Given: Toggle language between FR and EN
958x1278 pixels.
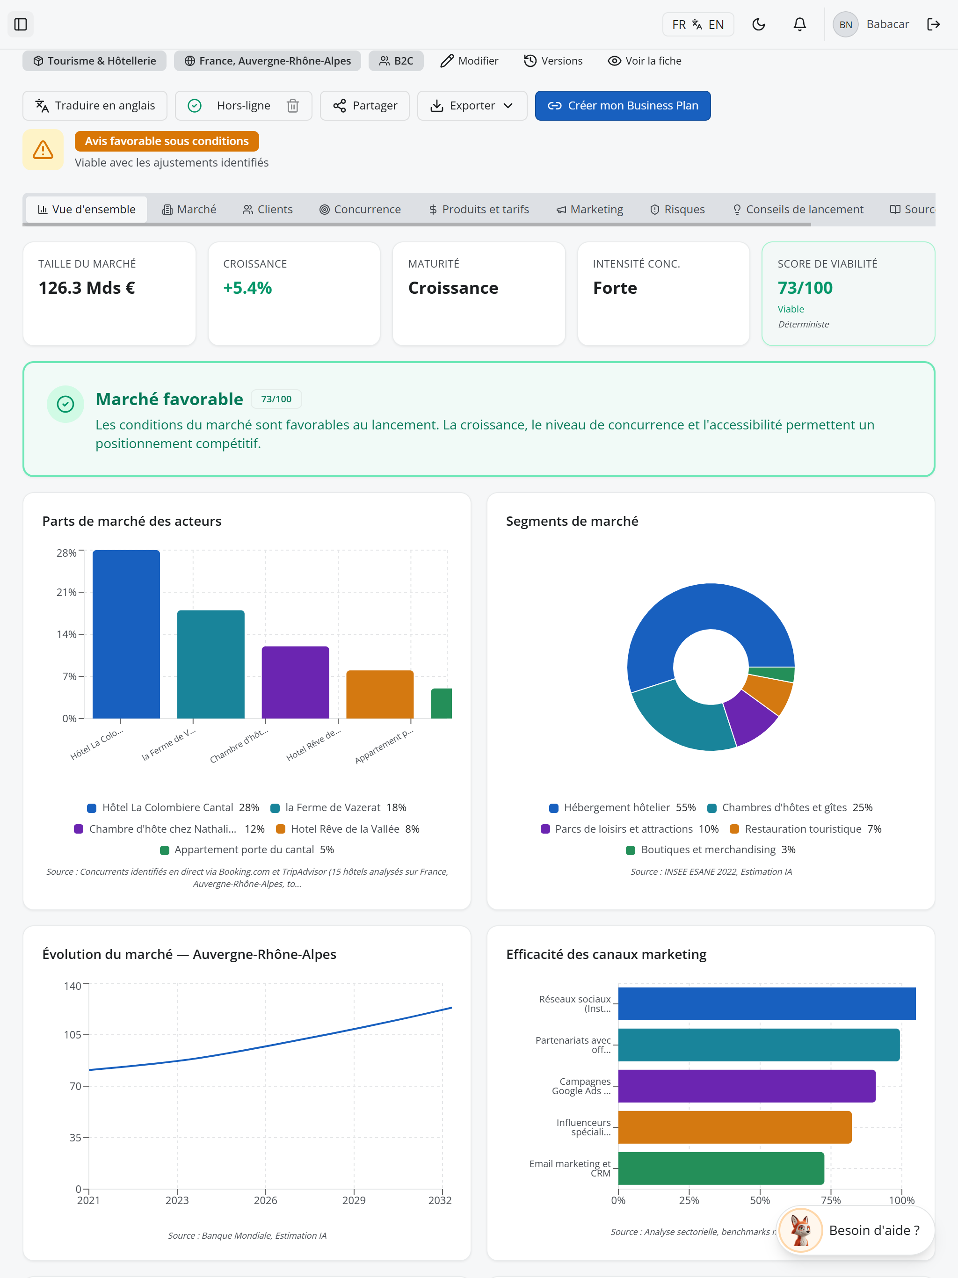Looking at the screenshot, I should (698, 24).
